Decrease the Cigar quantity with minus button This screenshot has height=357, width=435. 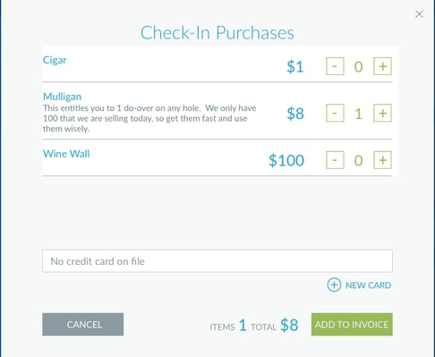(335, 66)
